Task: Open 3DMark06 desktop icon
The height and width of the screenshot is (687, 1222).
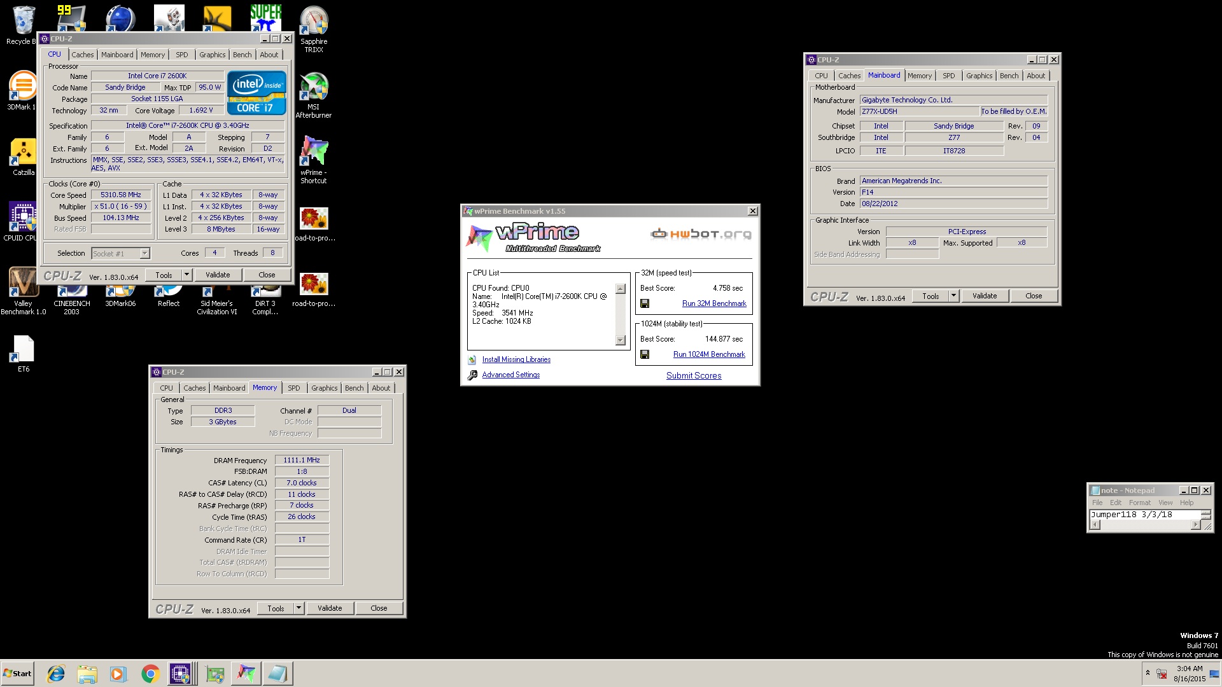Action: coord(120,298)
